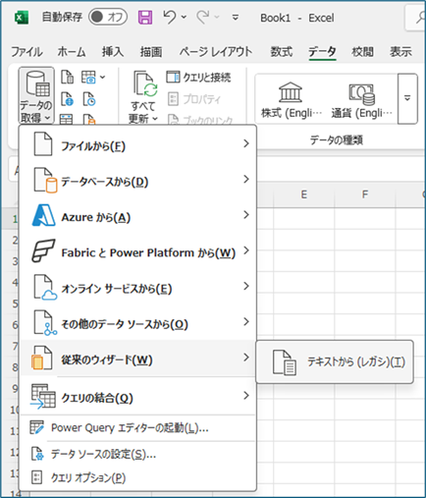Click the cloud page icon for オンライン サービス
Image resolution: width=426 pixels, height=498 pixels.
[x=45, y=287]
